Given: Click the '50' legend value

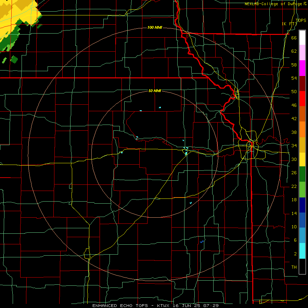Looking at the screenshot, I should coord(294,92).
